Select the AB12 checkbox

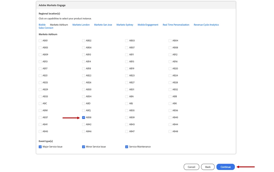point(170,55)
